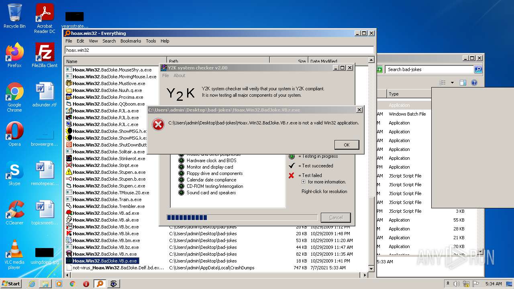Select Hoax.Win32.BadJoke.Trembler.exe row
This screenshot has height=289, width=514.
coord(106,206)
